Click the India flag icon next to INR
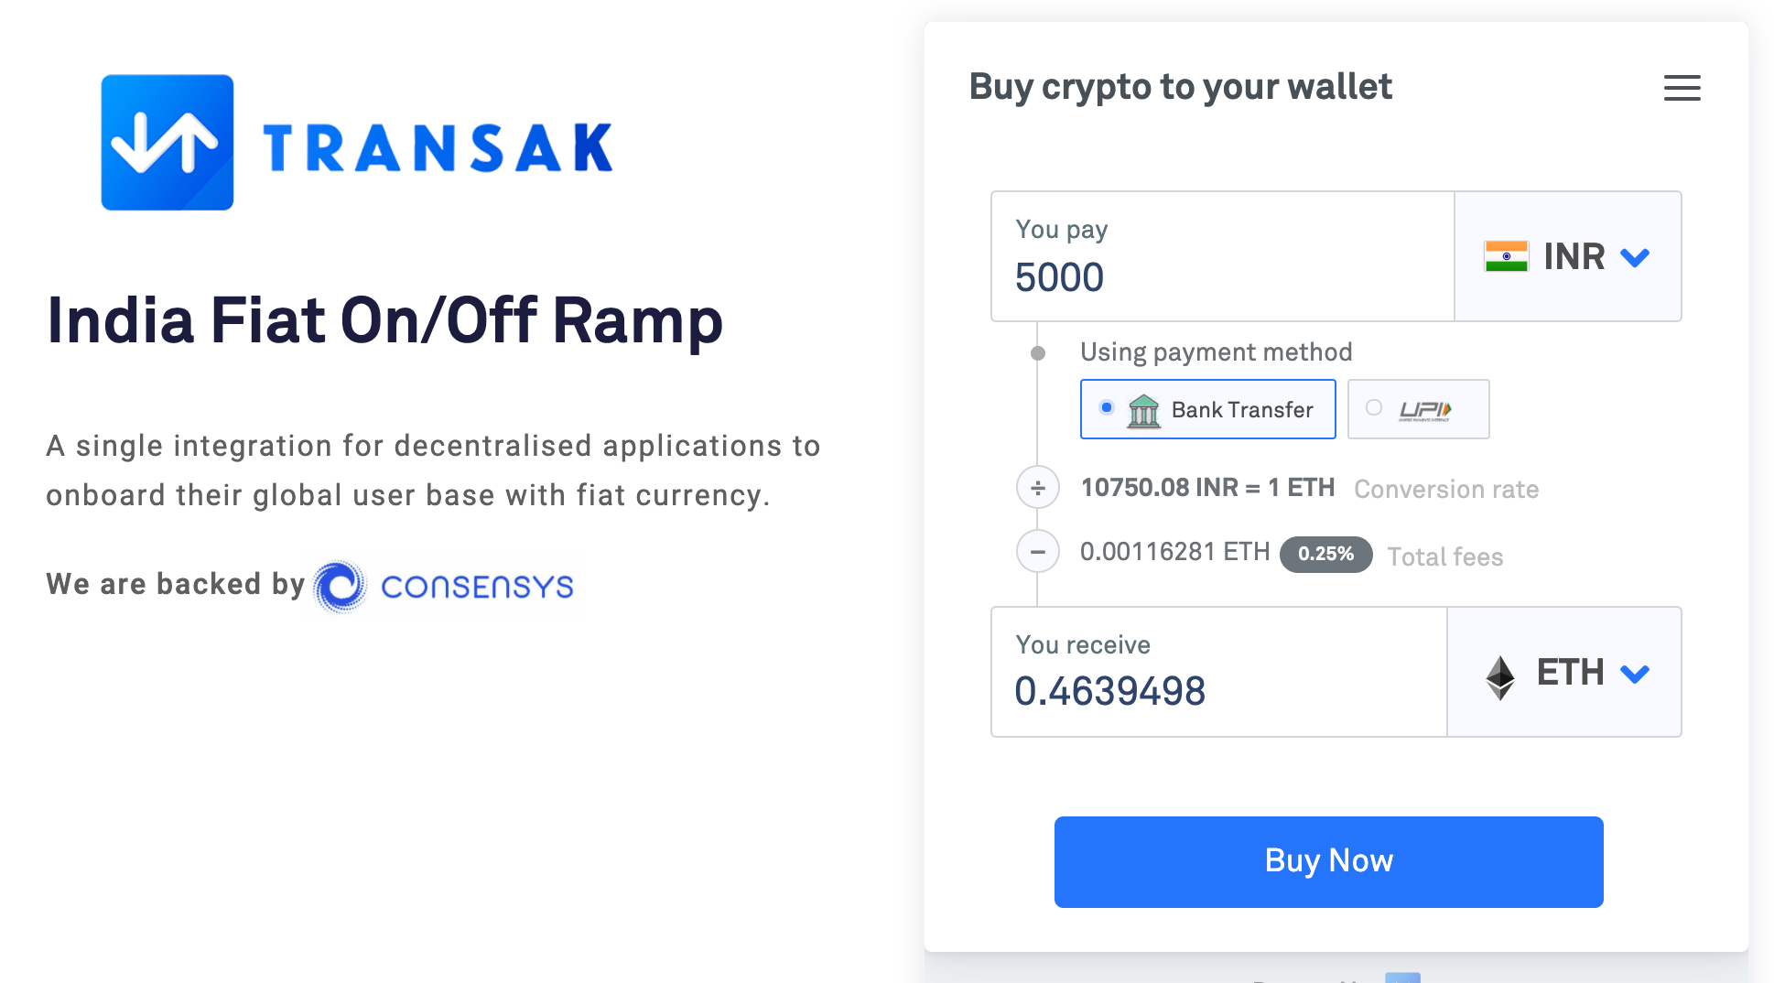Screen dimensions: 1774x983 pos(1506,256)
